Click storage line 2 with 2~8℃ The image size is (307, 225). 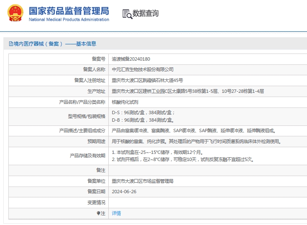(x=183, y=159)
